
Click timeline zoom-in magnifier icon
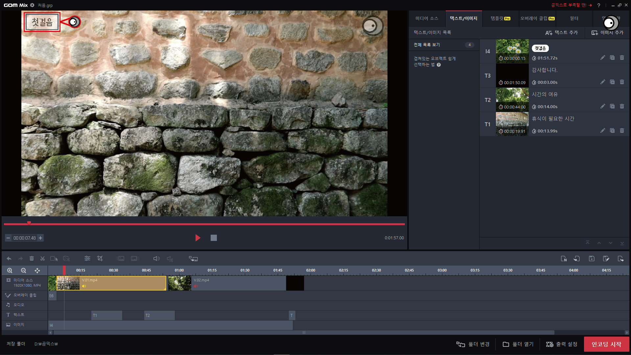pos(10,271)
